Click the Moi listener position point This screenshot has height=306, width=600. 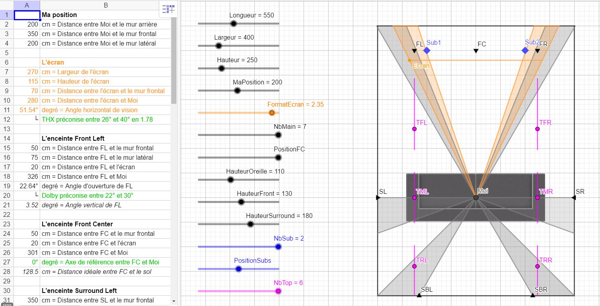476,197
